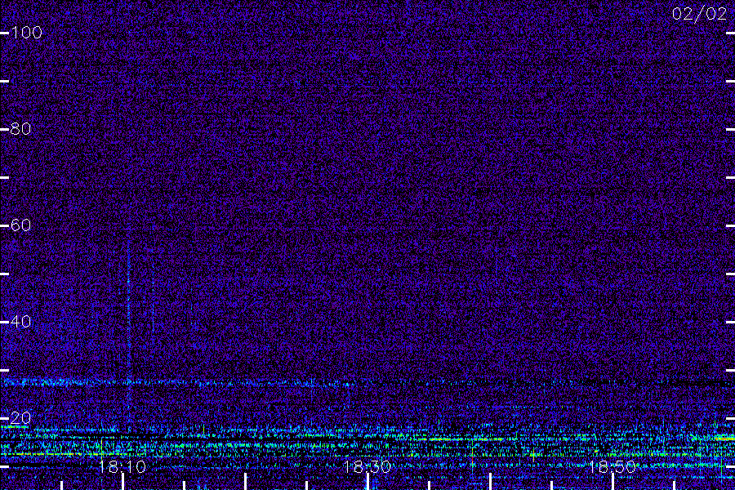Click the 18:50 time label
This screenshot has height=490, width=735.
pyautogui.click(x=612, y=466)
